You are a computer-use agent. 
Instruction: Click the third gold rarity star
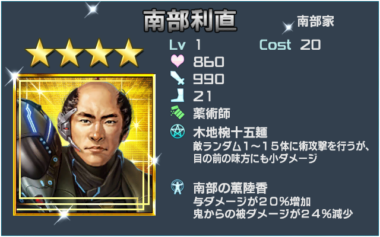tap(99, 53)
